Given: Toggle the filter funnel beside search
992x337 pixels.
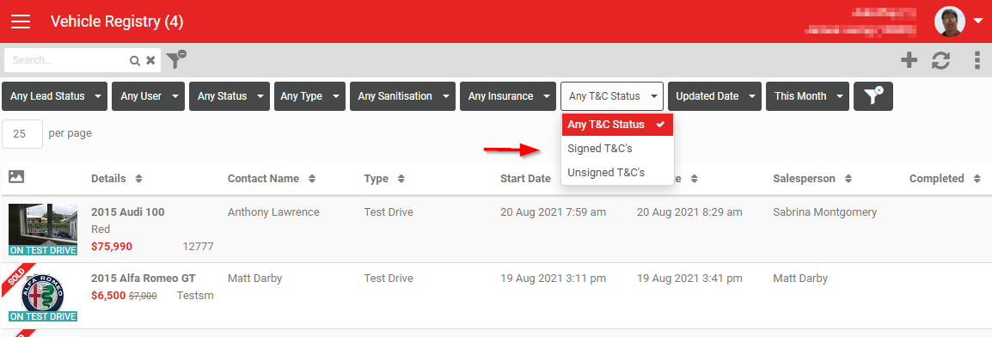Looking at the screenshot, I should (176, 59).
